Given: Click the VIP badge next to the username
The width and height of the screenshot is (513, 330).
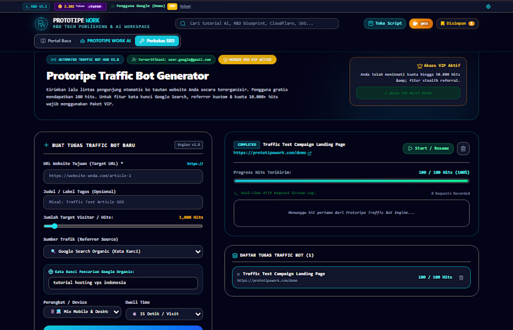Looking at the screenshot, I should (x=172, y=6).
